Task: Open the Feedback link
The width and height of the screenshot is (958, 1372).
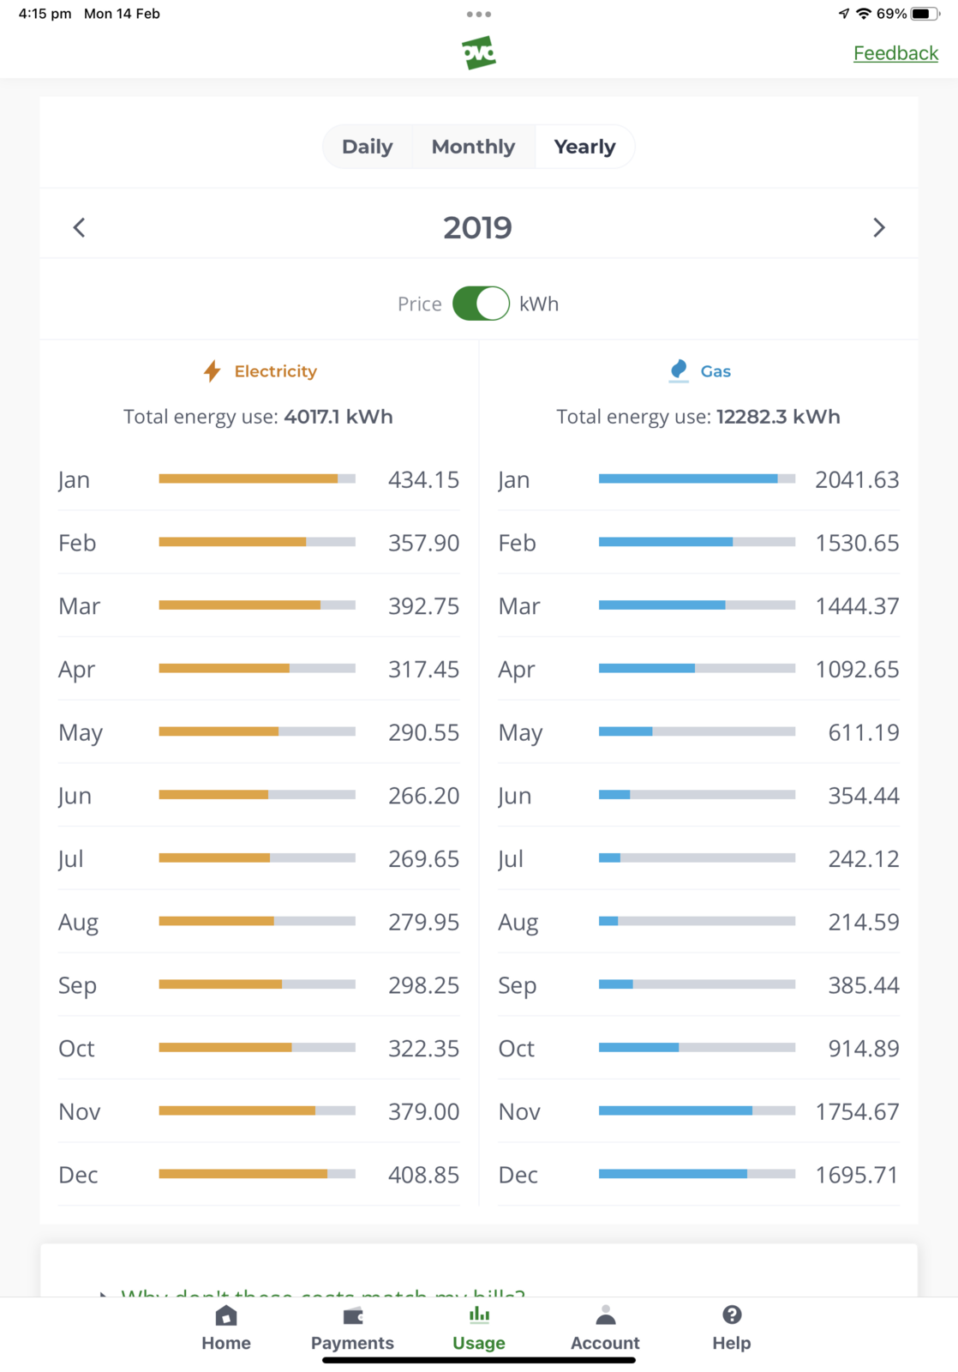Action: pos(895,53)
